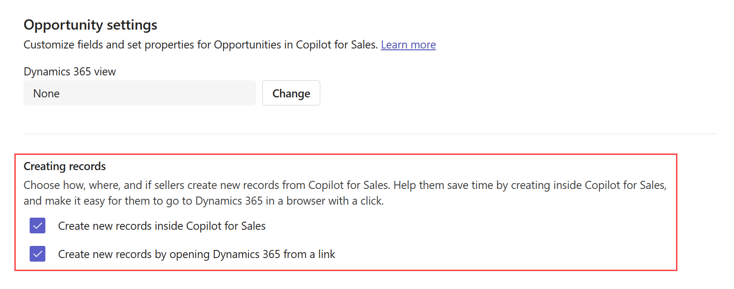This screenshot has height=289, width=734.
Task: Select the Dynamics 365 view field showing None
Action: pos(139,93)
